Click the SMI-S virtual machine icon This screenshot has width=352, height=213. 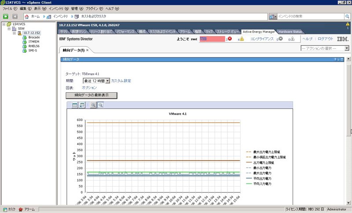[25, 51]
